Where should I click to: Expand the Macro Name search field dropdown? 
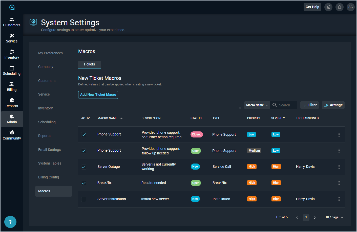coord(257,105)
